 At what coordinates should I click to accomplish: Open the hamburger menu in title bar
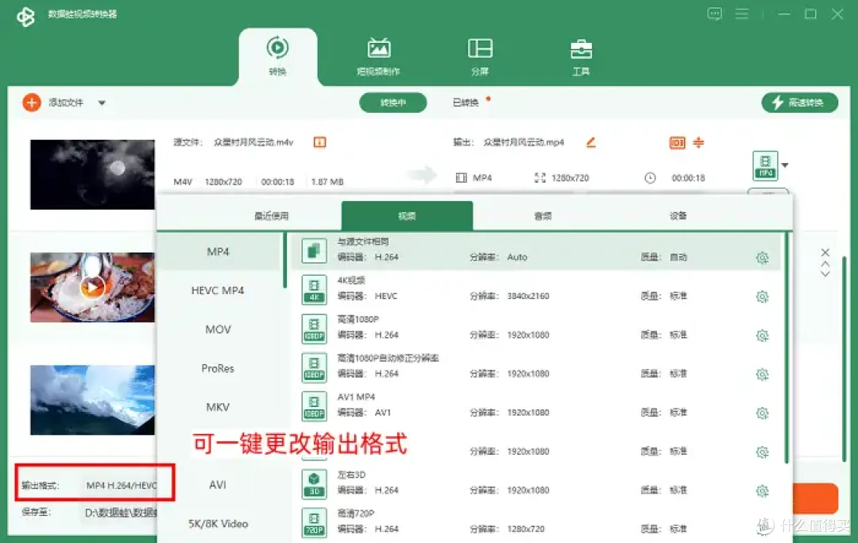tap(742, 14)
